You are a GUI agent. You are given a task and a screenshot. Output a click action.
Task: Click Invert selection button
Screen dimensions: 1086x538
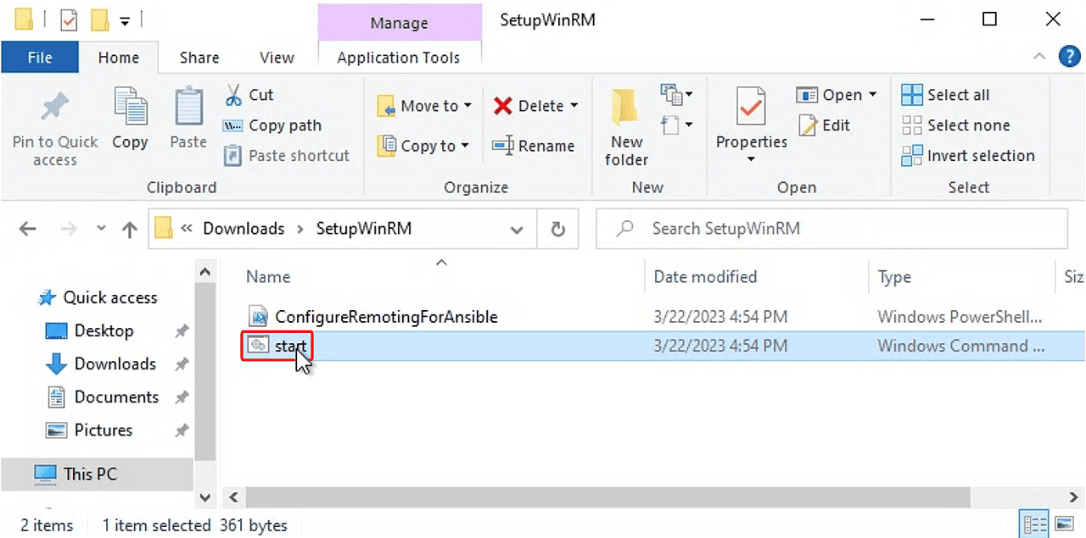pos(969,156)
